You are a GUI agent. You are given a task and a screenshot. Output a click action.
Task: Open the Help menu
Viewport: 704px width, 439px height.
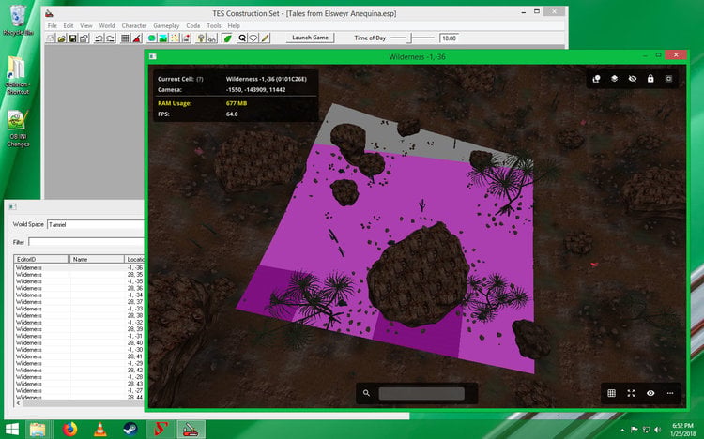coord(234,26)
